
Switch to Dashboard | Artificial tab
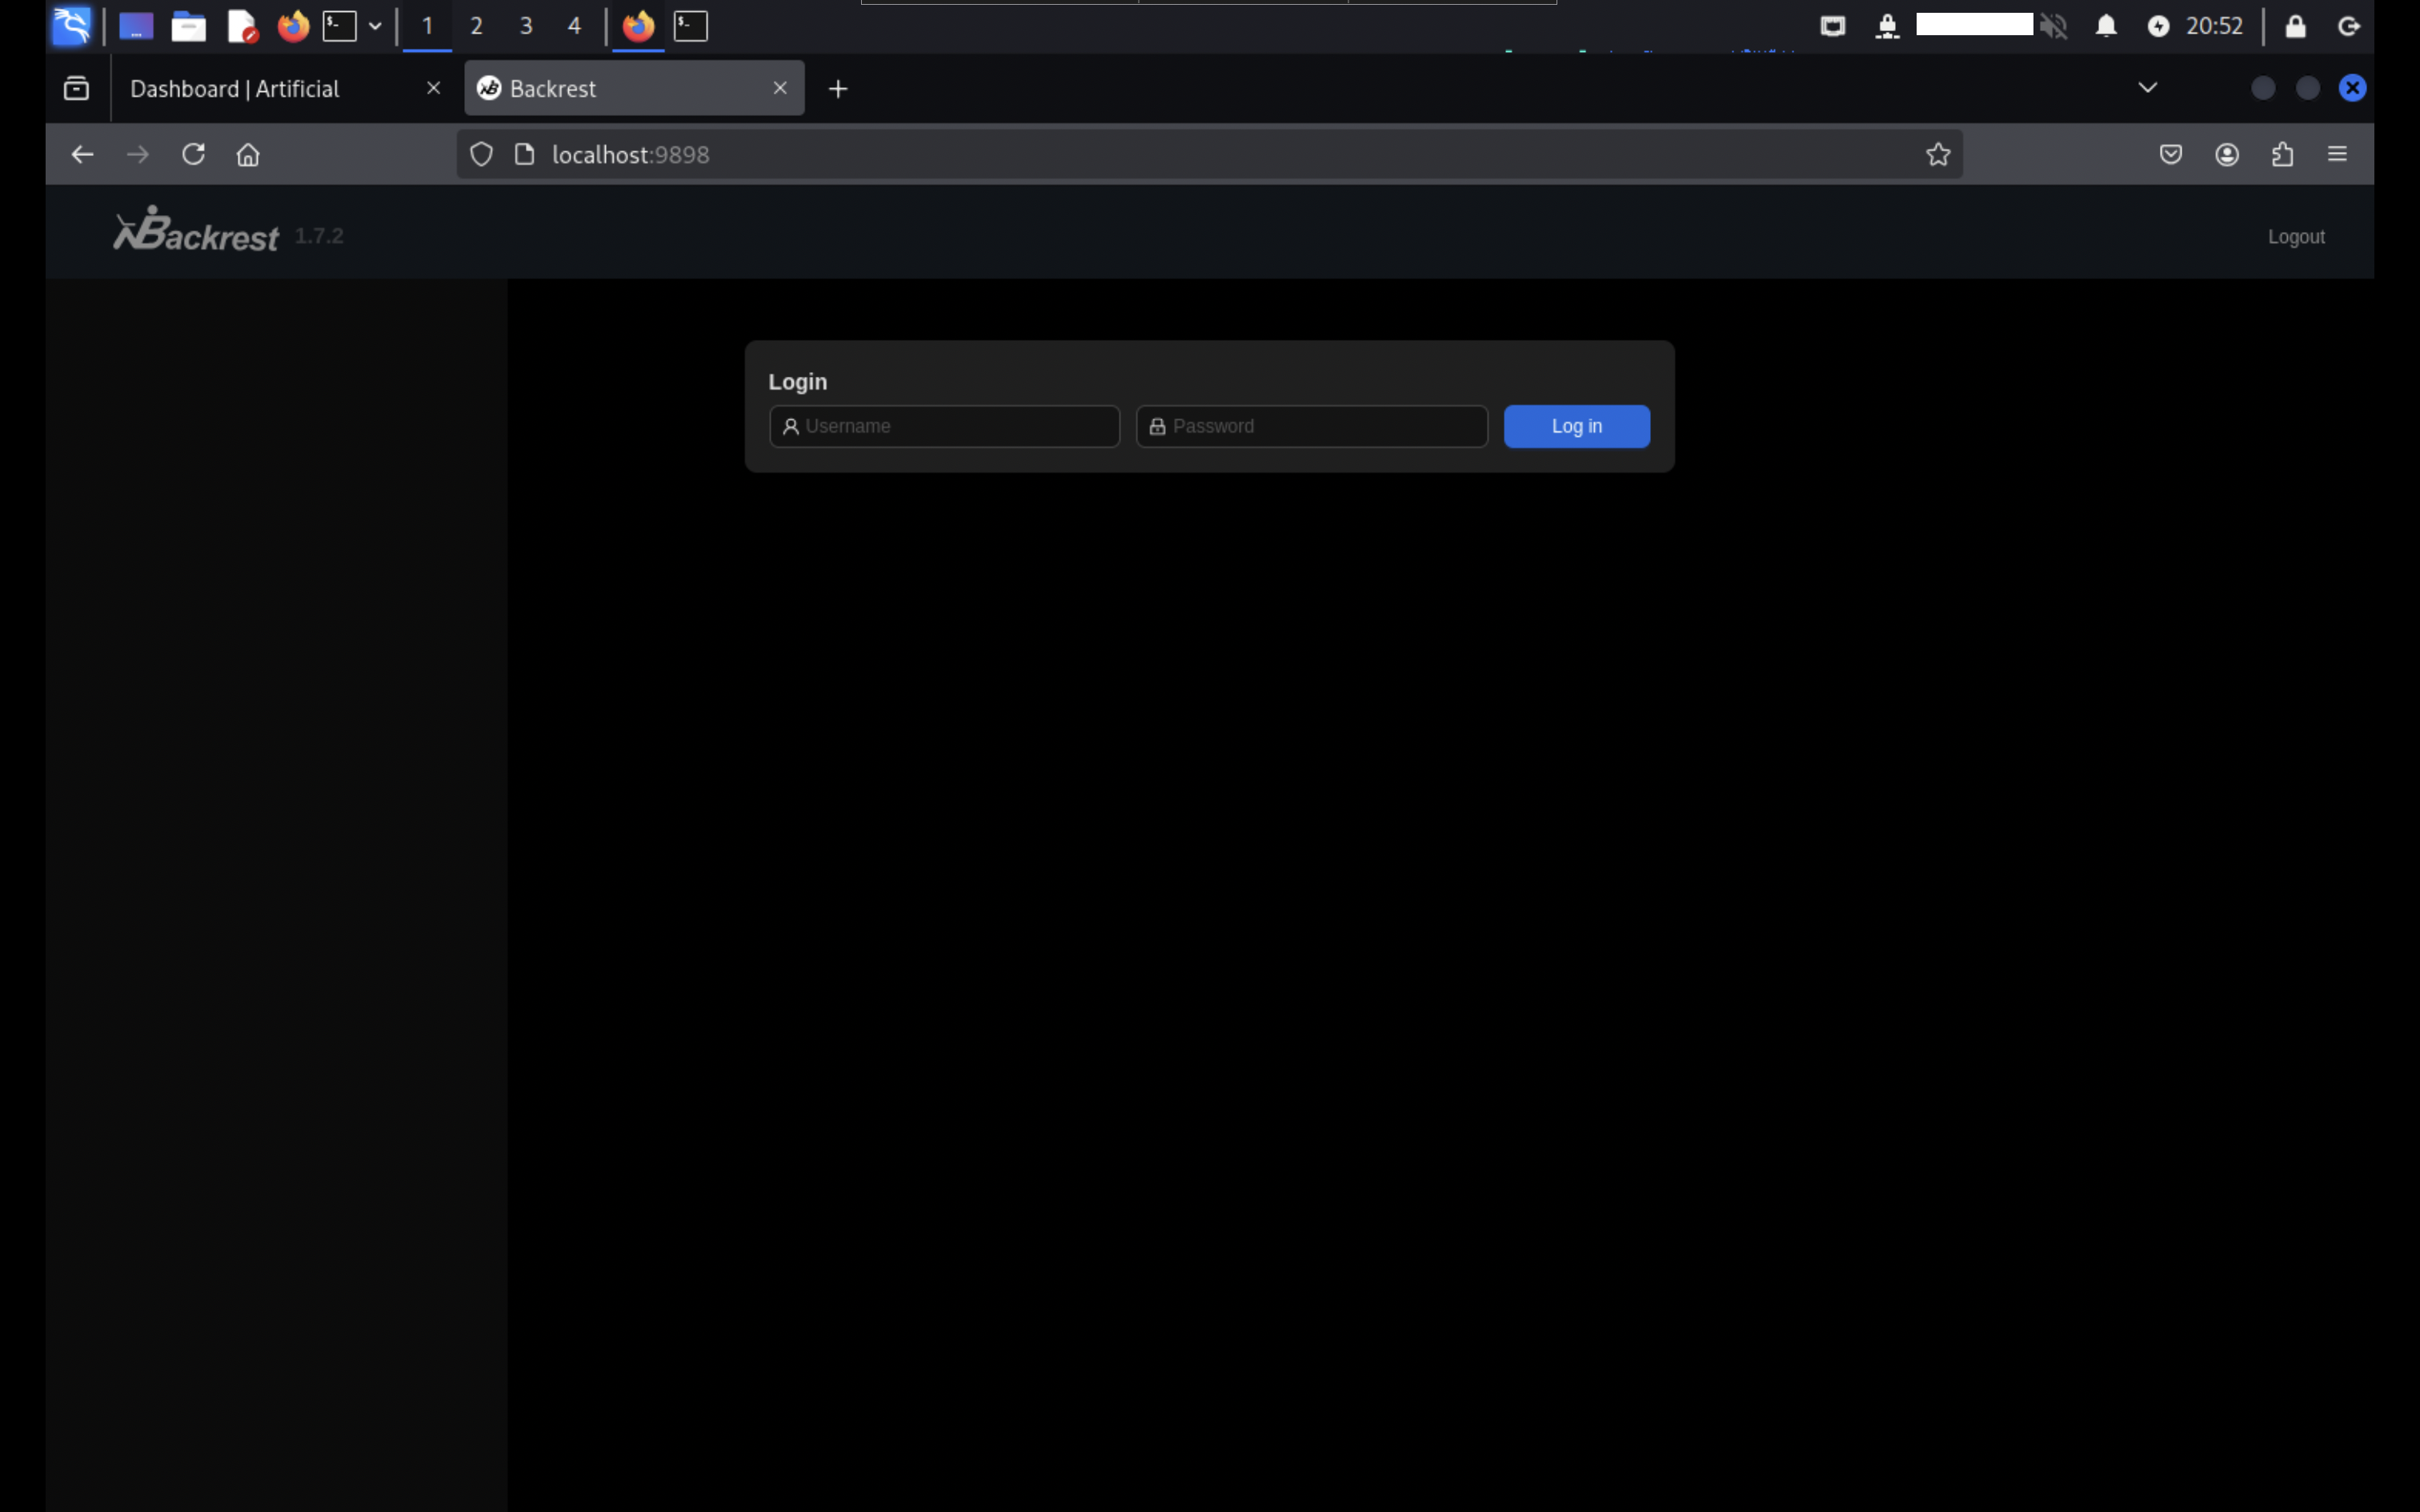pyautogui.click(x=235, y=89)
